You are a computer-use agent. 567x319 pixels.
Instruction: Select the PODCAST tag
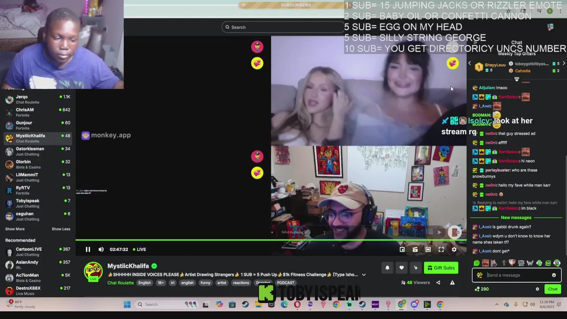click(286, 283)
